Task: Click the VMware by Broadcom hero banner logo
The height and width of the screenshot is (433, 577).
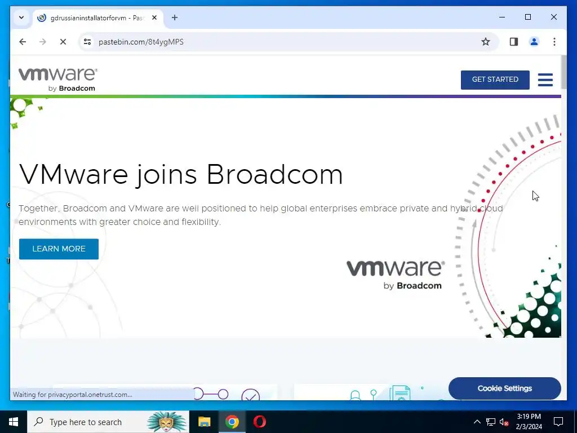Action: point(396,275)
